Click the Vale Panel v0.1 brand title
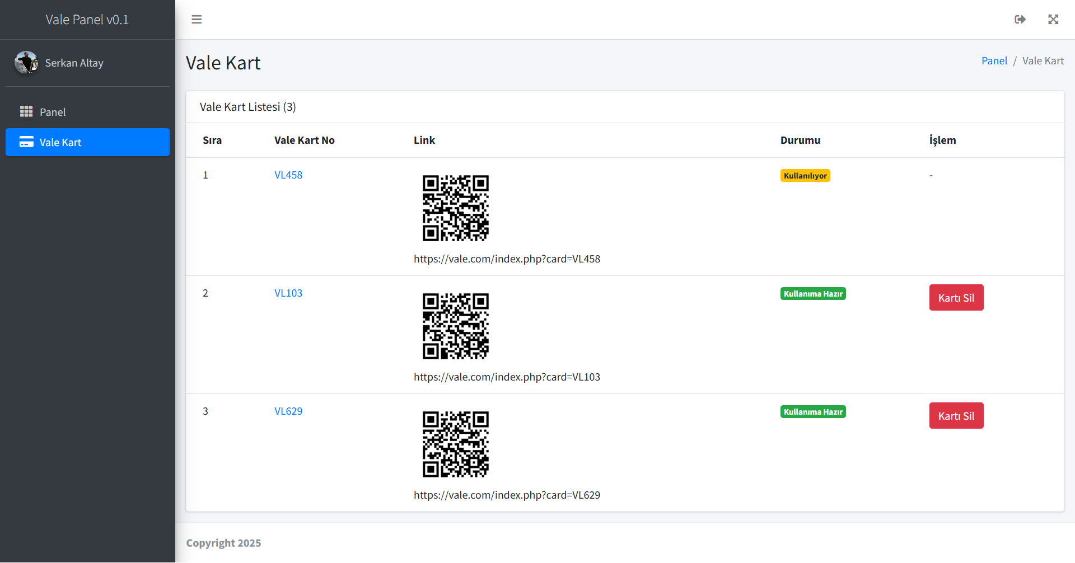 pyautogui.click(x=87, y=20)
